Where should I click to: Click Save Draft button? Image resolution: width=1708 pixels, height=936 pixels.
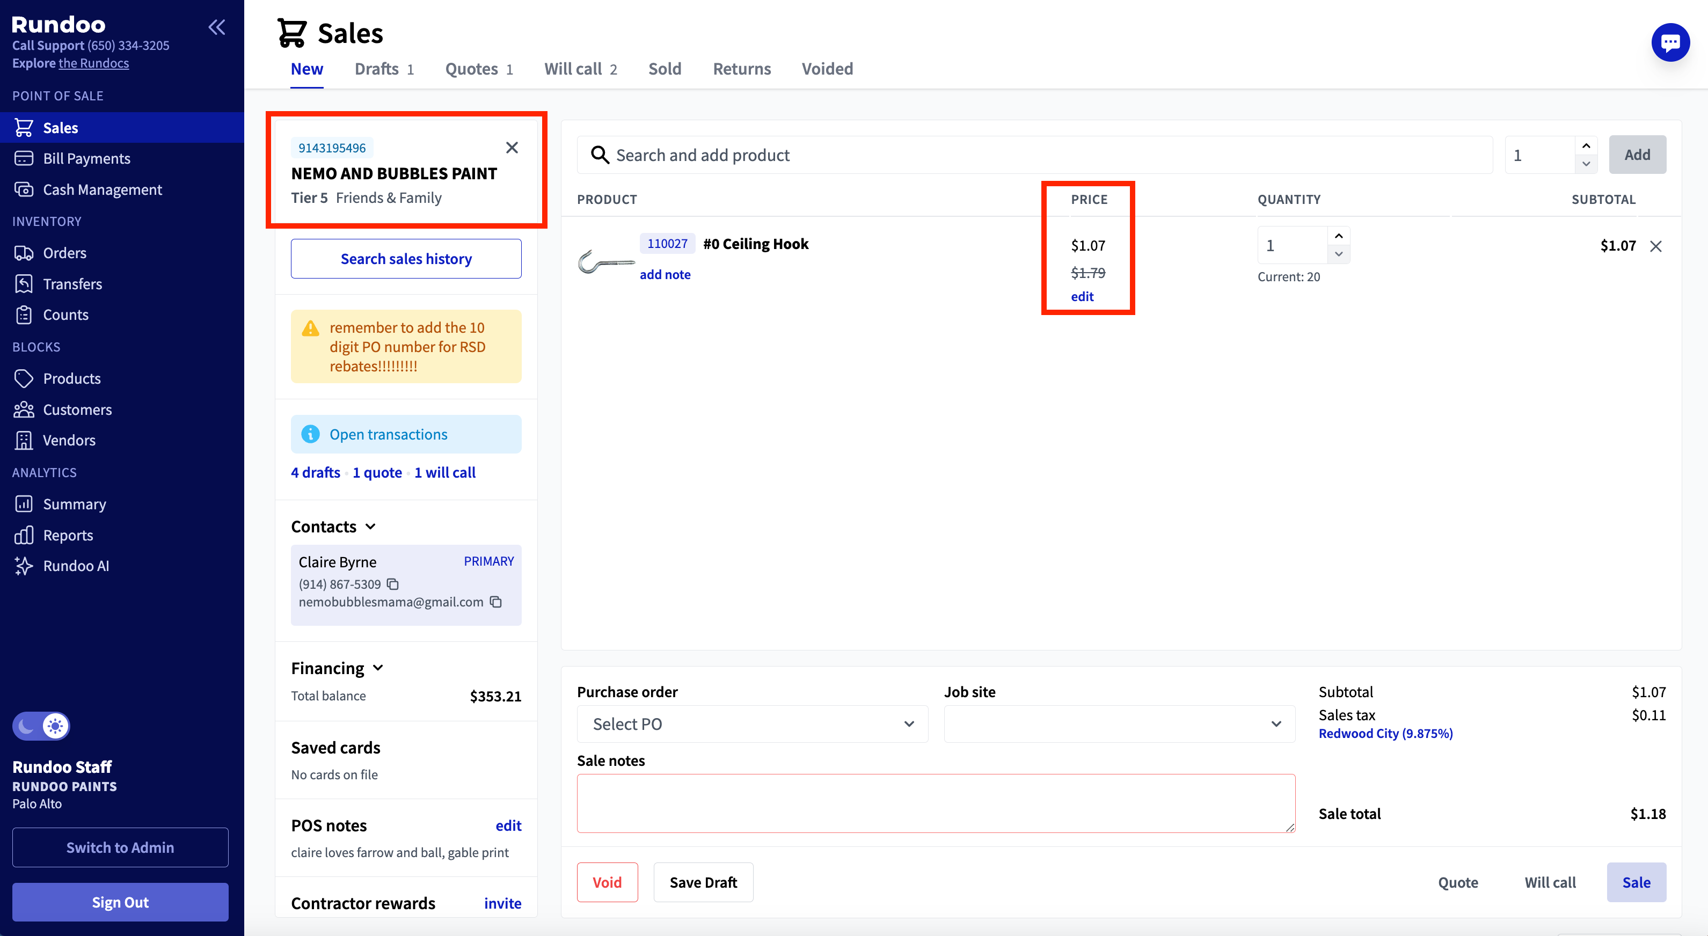704,882
